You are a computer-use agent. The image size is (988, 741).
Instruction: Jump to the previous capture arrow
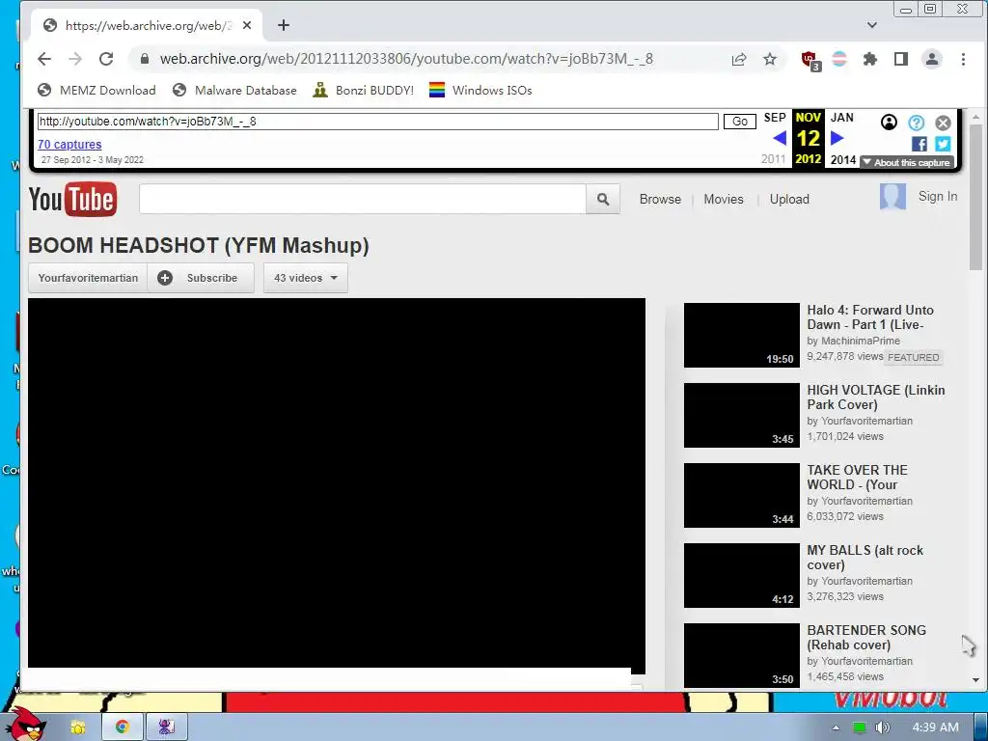(780, 138)
